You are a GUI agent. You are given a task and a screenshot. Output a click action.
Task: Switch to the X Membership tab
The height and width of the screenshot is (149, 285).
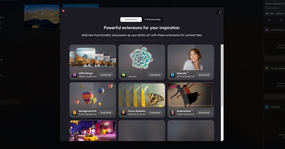[152, 20]
